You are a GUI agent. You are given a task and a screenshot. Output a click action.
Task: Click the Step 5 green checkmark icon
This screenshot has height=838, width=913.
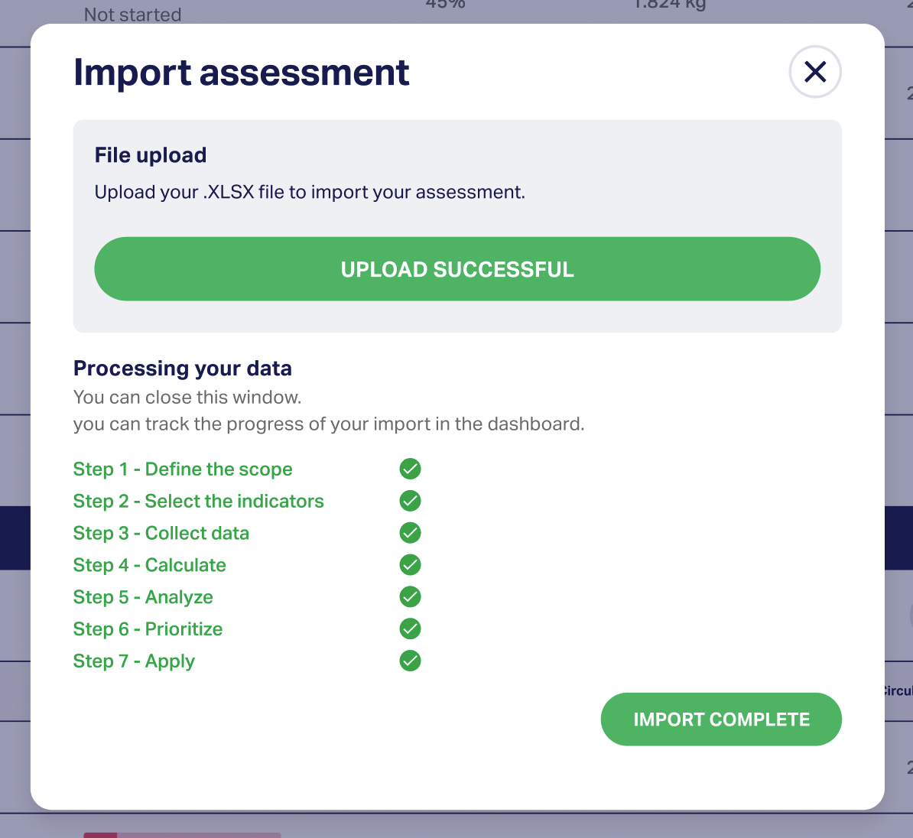[410, 597]
